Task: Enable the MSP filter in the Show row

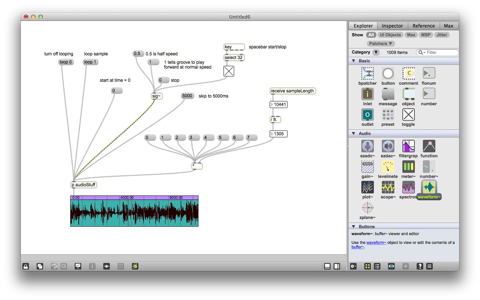Action: click(426, 35)
